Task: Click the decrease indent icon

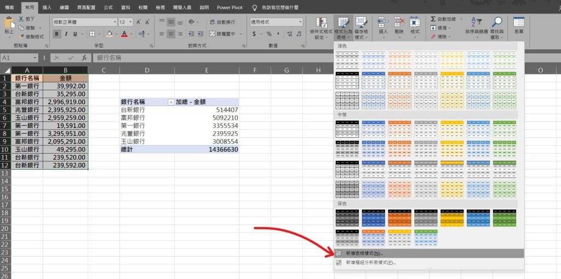Action: [x=191, y=34]
